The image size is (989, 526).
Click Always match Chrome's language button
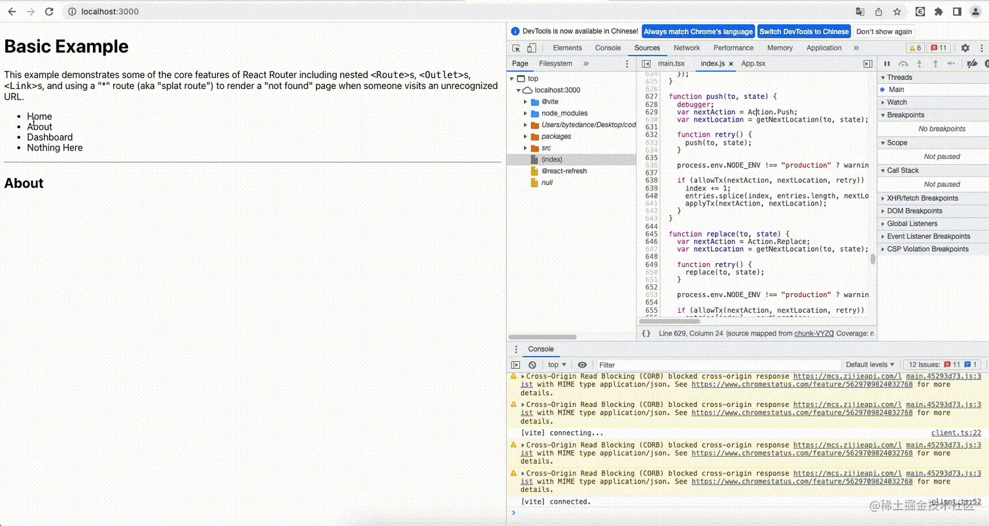(x=698, y=31)
